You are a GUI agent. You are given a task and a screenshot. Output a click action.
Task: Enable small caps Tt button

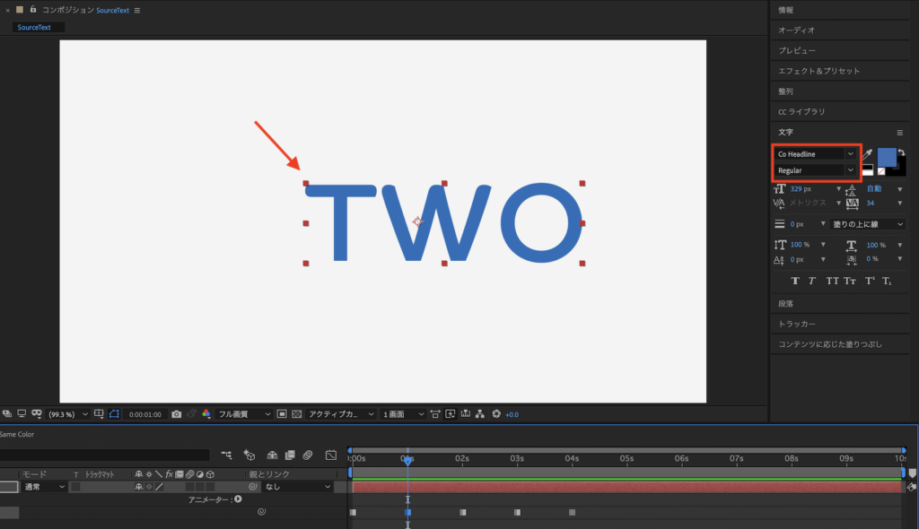click(x=850, y=282)
